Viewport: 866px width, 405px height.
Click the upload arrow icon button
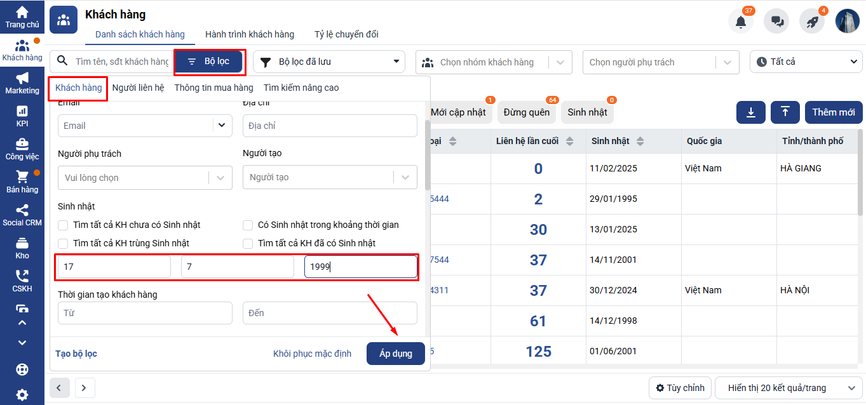pyautogui.click(x=785, y=112)
